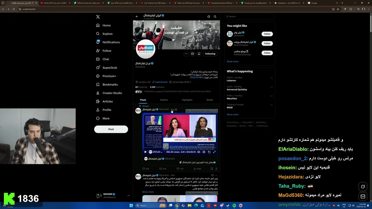Click the search icon in the profile header
Screen dimensions: 372x209
(x=215, y=17)
